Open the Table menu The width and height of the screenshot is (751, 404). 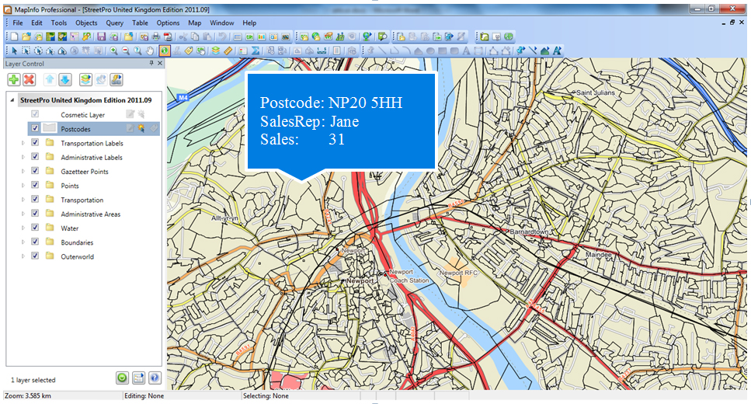(140, 23)
